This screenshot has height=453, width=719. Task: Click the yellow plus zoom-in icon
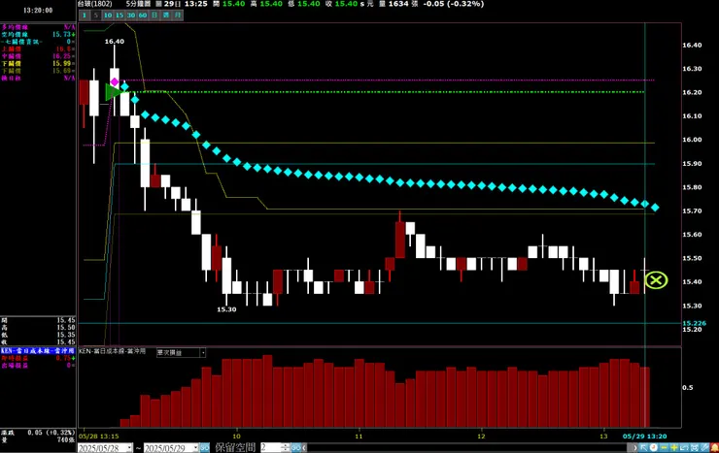click(x=674, y=447)
